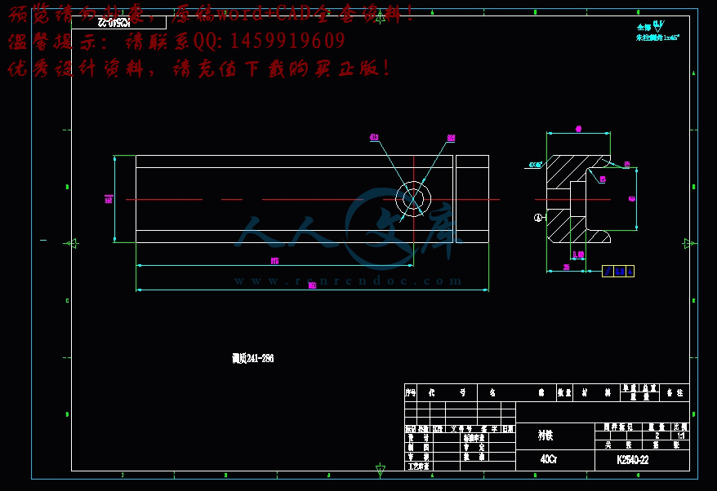Select the yellow parallelism tolerance frame
Image resolution: width=717 pixels, height=491 pixels.
[618, 272]
